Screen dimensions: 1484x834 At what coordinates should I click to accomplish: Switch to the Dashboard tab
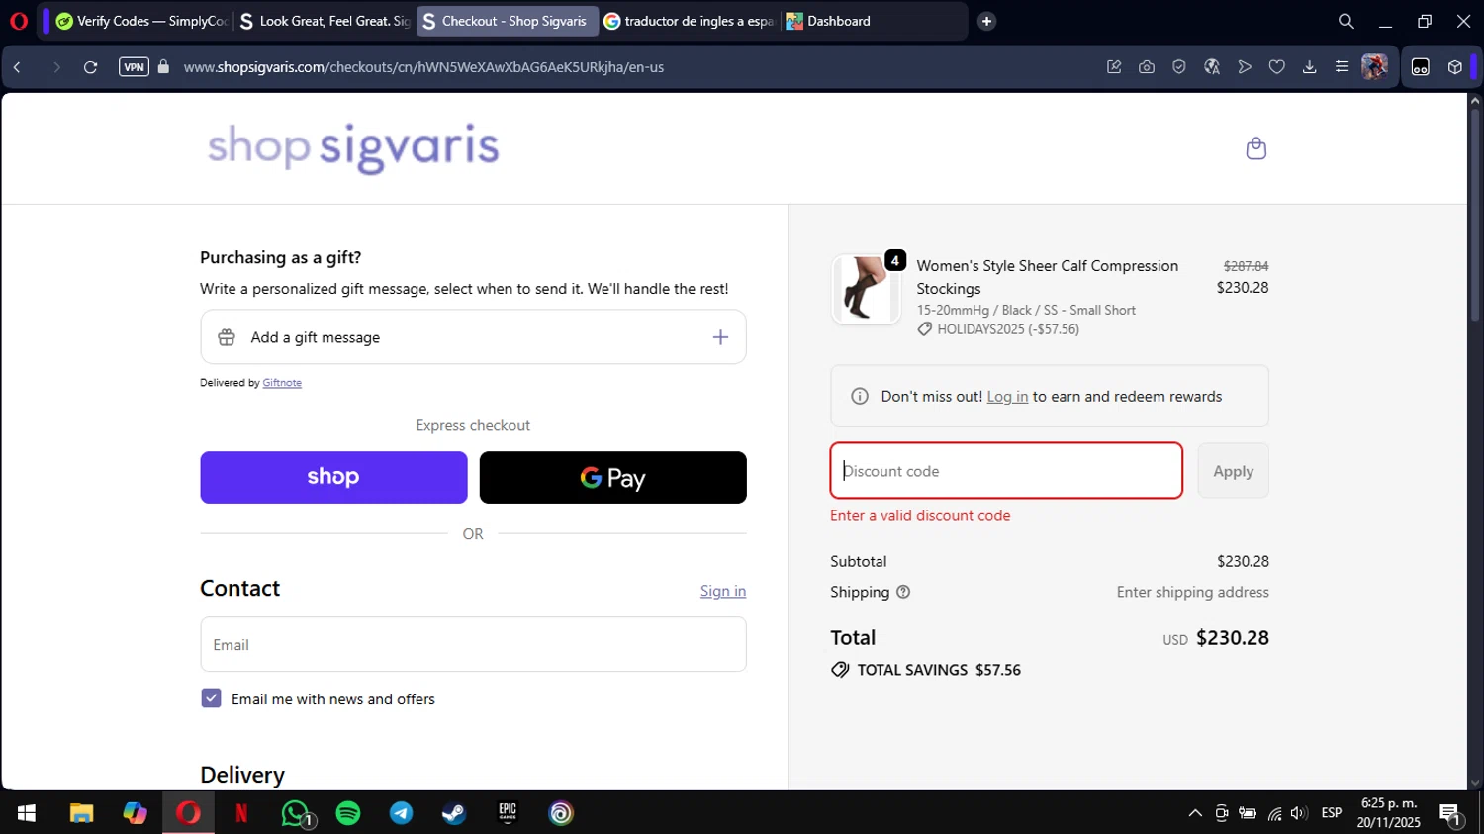(x=871, y=21)
